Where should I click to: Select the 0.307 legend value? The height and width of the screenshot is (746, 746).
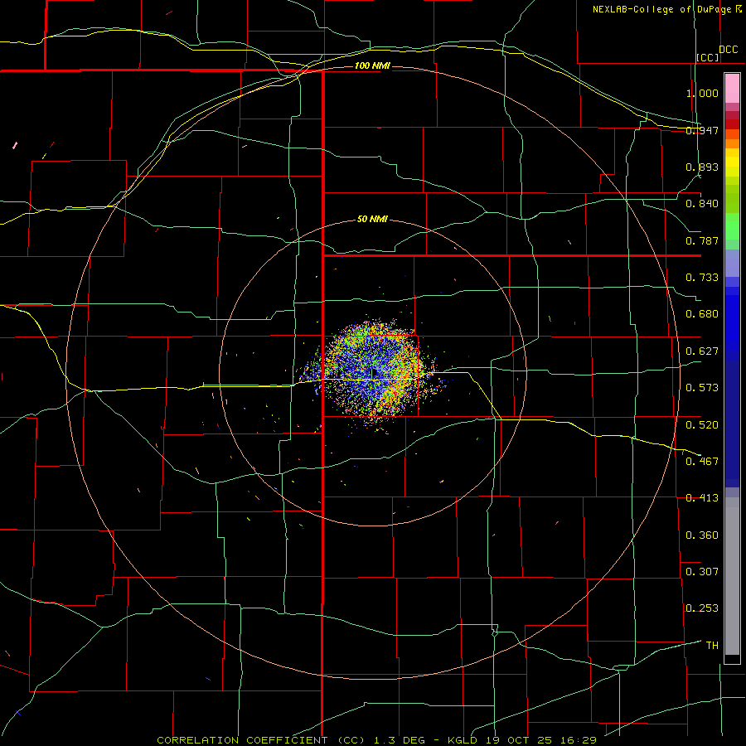(702, 571)
